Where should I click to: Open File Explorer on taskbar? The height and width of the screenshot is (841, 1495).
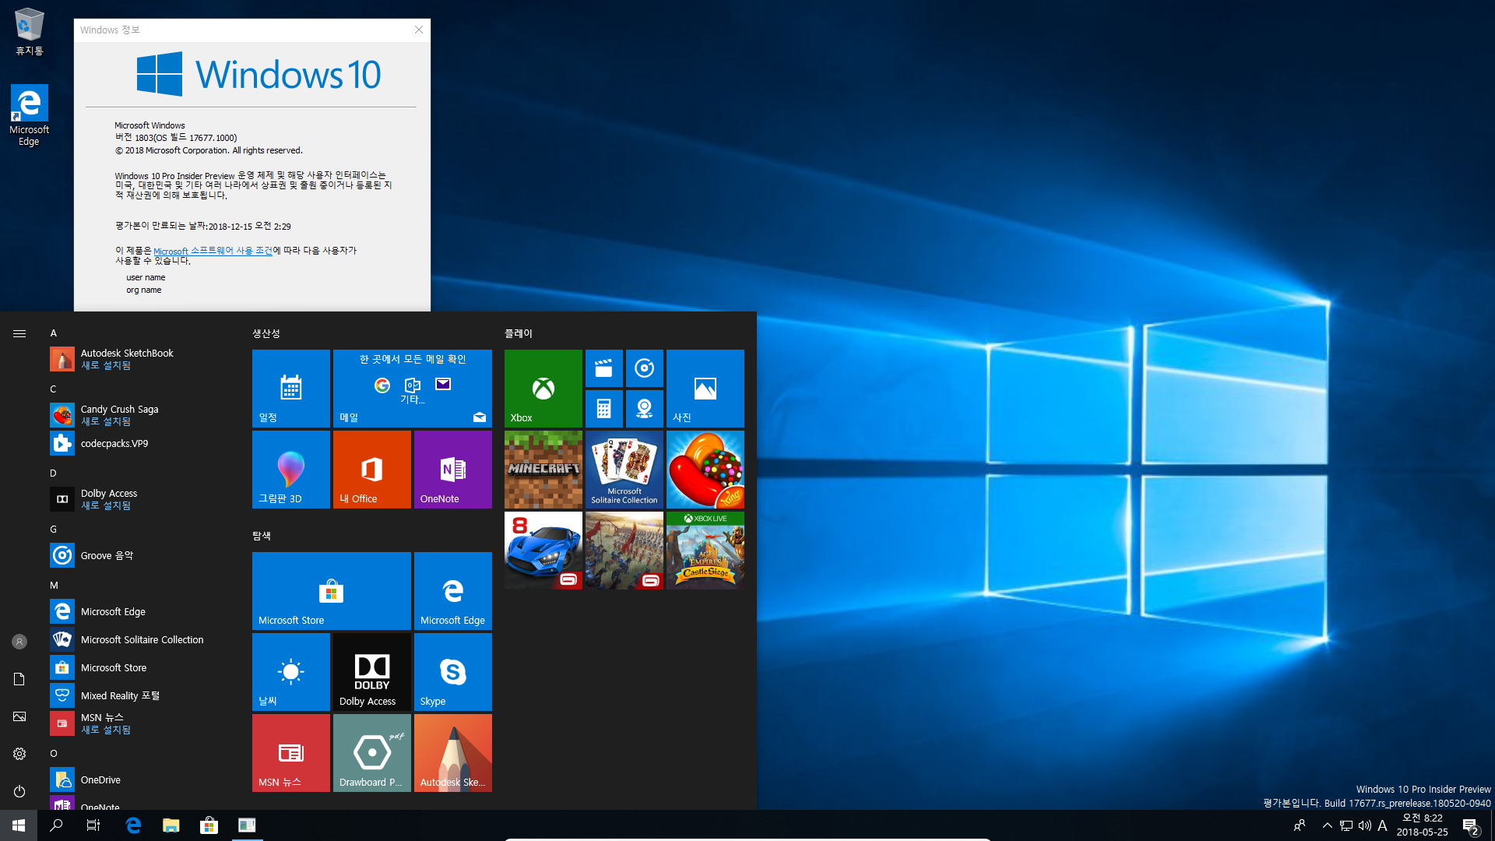pos(171,825)
